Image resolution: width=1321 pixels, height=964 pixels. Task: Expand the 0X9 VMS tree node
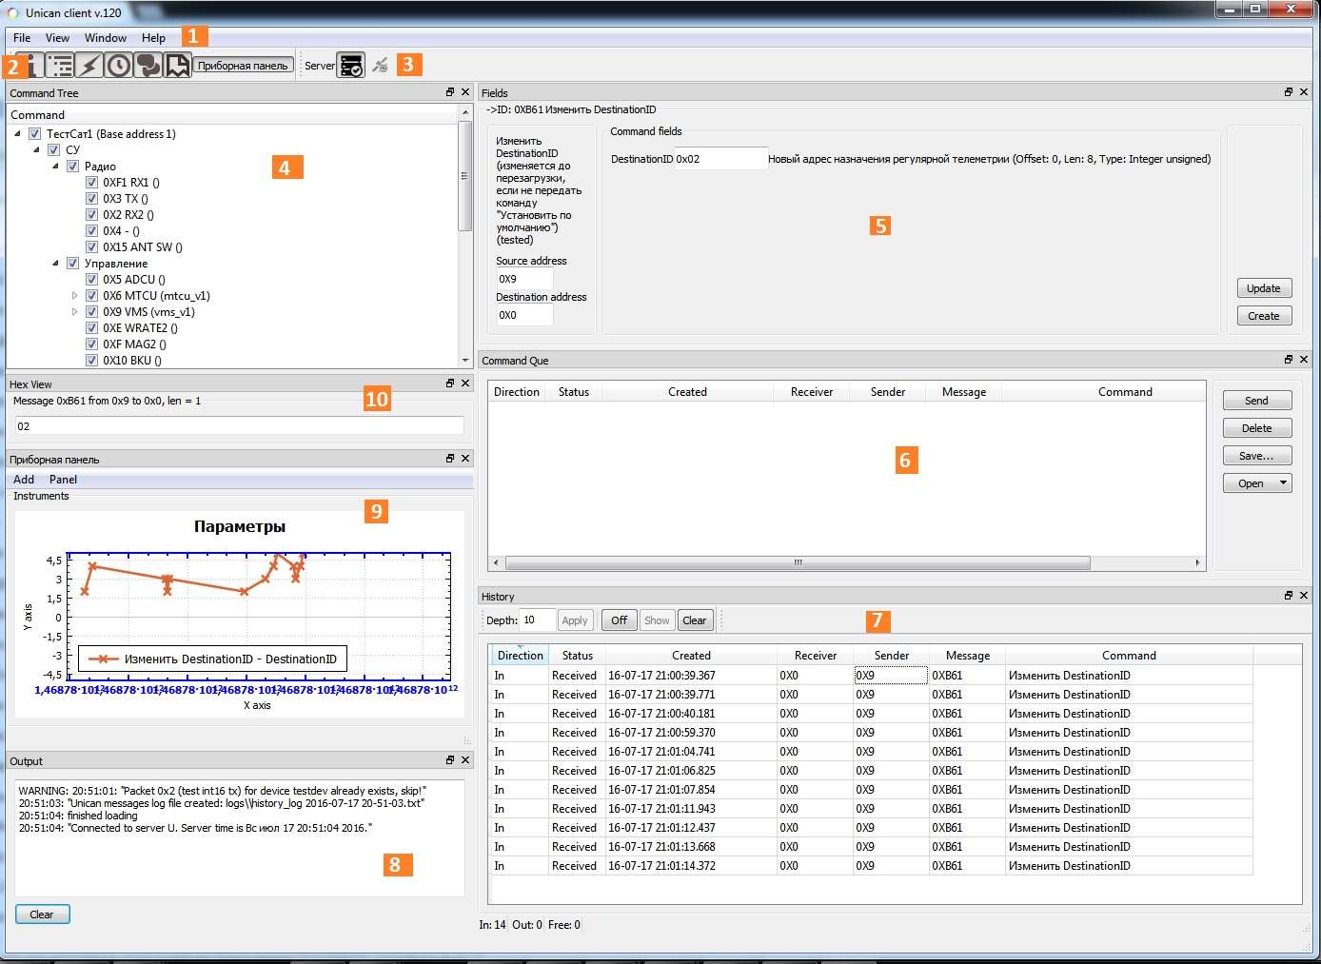tap(75, 311)
